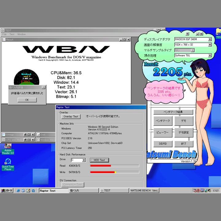This screenshot has height=221, width=221.
Task: Click the '5478KB/S' write speed value
Action: click(75, 172)
